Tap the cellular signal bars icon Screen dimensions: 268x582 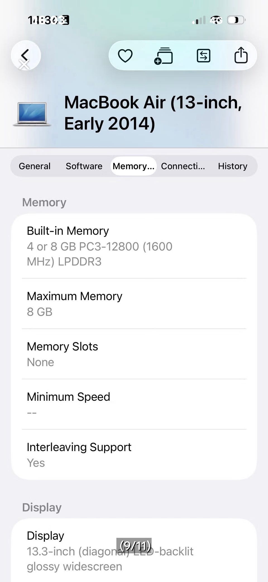pyautogui.click(x=199, y=20)
